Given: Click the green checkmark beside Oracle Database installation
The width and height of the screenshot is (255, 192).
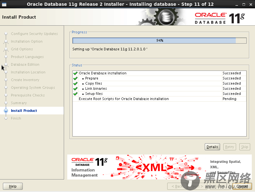Looking at the screenshot, I should tap(76, 73).
